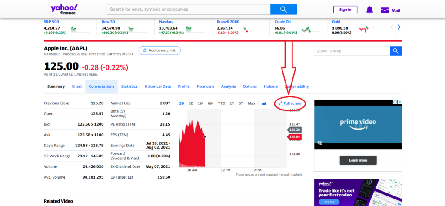This screenshot has height=206, width=445.
Task: Click the Avg. Volume value 98,101,295
Action: coord(93,177)
